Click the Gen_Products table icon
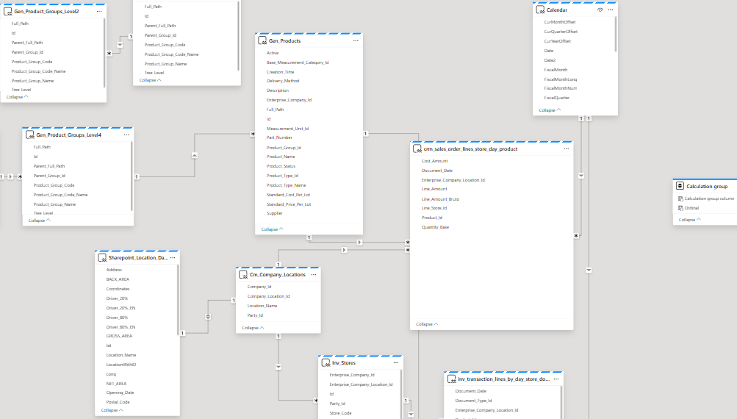The height and width of the screenshot is (419, 737). click(x=263, y=41)
